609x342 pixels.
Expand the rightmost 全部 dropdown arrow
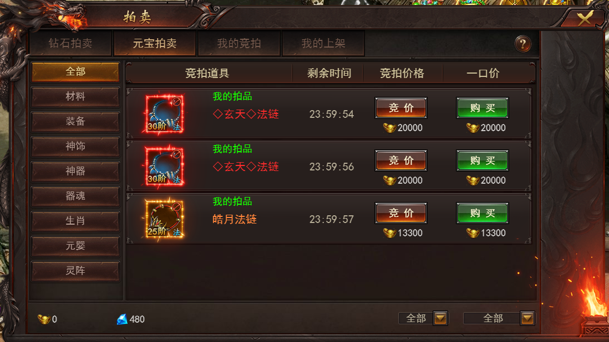click(x=527, y=318)
